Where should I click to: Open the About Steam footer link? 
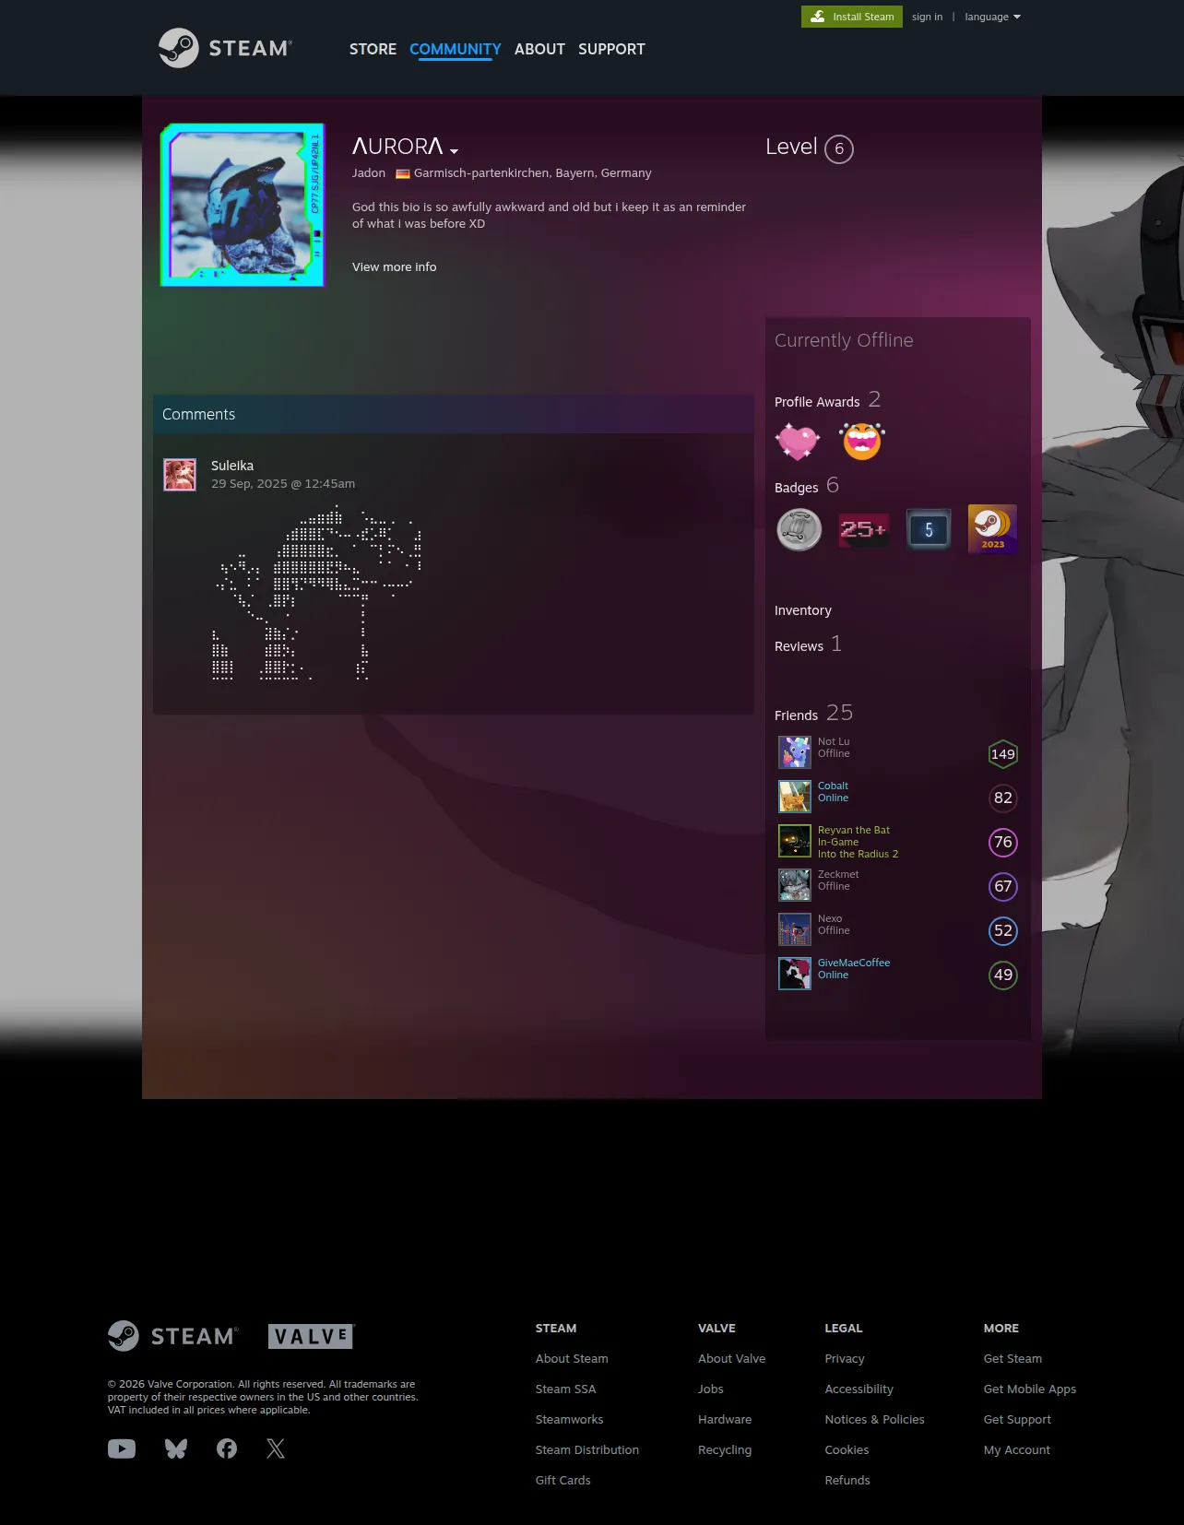point(572,1358)
